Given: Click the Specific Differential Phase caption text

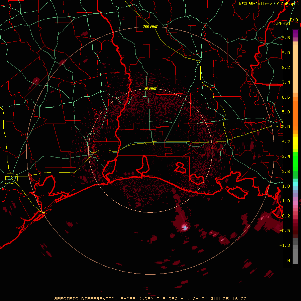Looking at the screenshot, I should 150,299.
